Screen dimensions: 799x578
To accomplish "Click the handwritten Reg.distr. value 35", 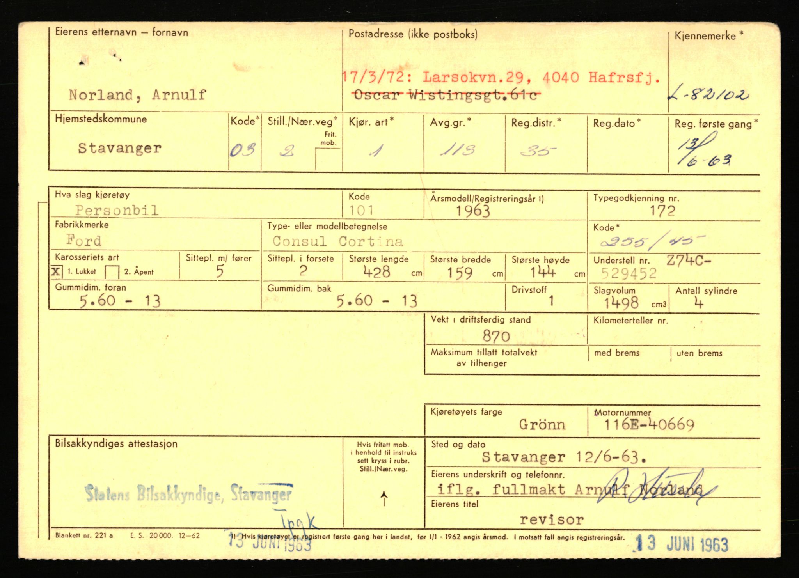I will tap(538, 150).
